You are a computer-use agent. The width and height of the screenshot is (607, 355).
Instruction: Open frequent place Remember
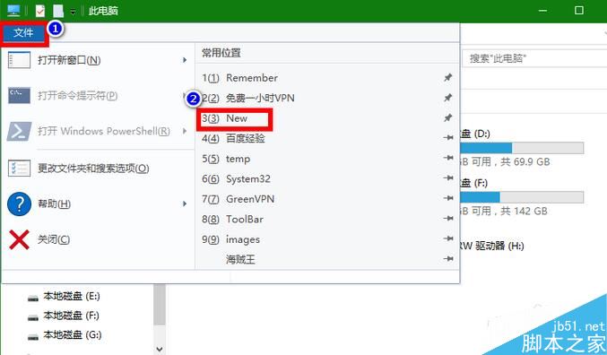(252, 78)
